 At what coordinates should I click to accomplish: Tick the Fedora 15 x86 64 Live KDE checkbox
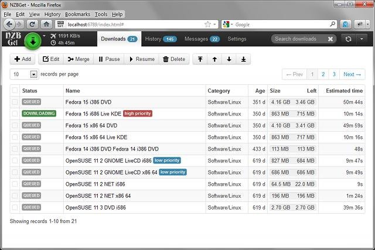15,137
